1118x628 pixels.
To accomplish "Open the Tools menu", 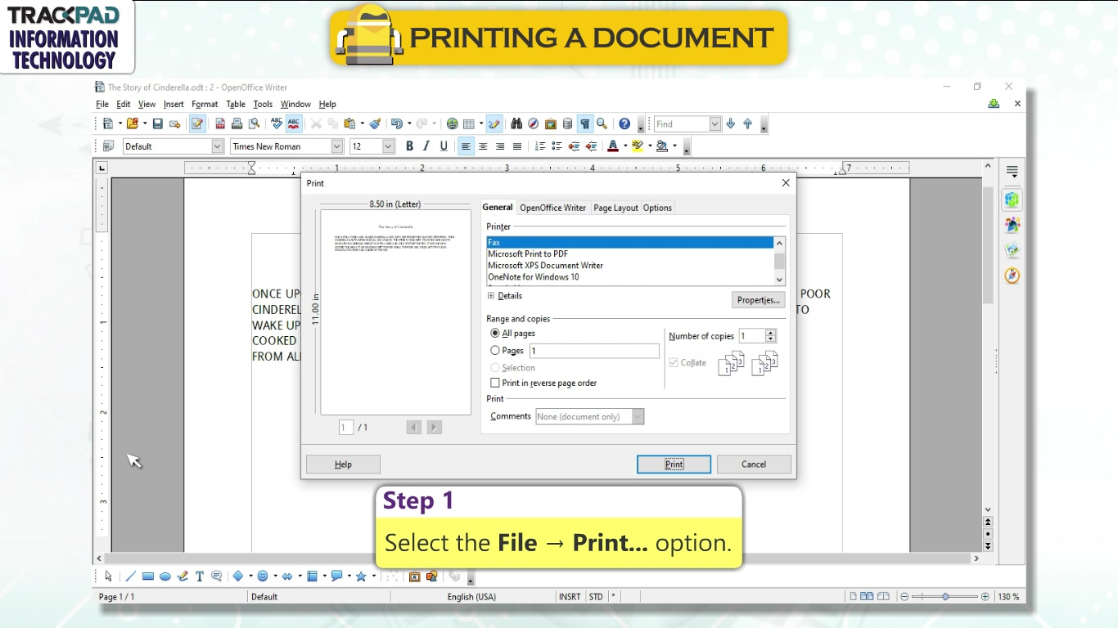I will [x=263, y=104].
